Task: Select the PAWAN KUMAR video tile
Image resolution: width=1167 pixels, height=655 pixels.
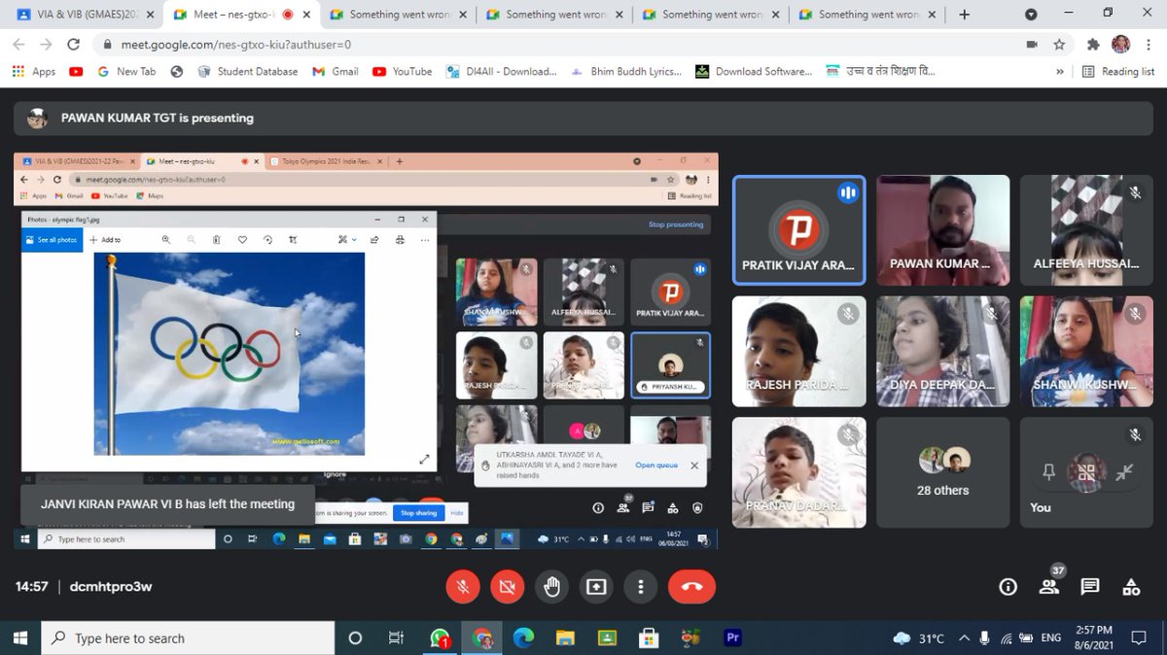Action: coord(942,229)
